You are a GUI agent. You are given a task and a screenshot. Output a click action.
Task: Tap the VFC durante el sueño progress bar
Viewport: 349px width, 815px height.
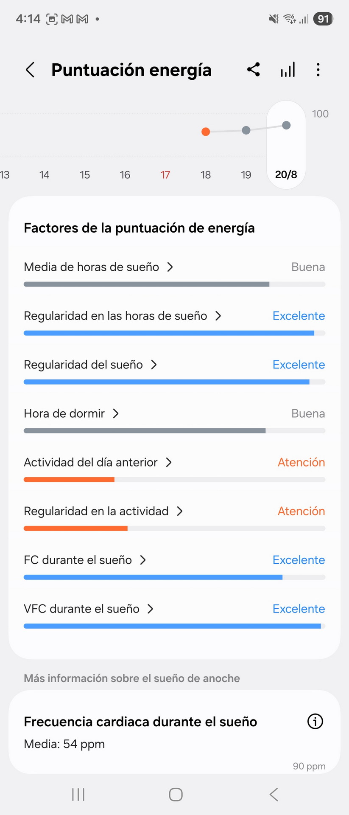coord(174,626)
